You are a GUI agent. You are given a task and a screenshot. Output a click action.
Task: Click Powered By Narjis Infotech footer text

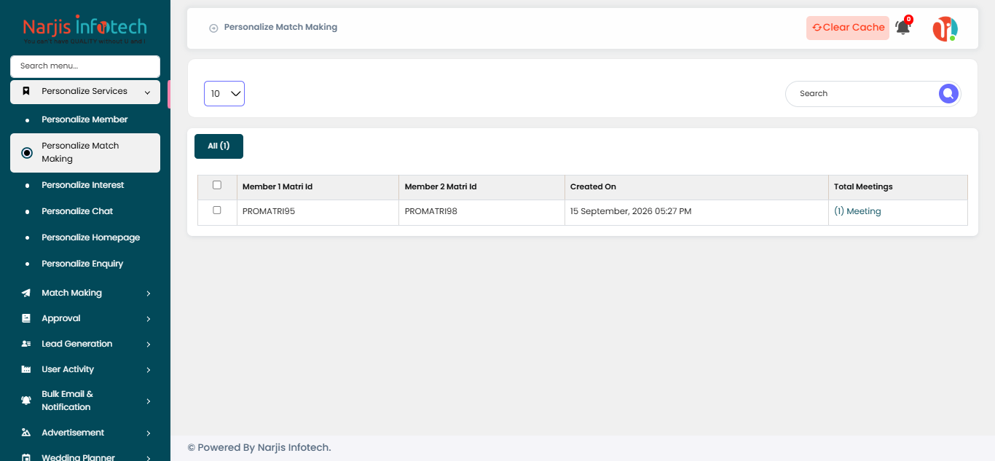[259, 447]
